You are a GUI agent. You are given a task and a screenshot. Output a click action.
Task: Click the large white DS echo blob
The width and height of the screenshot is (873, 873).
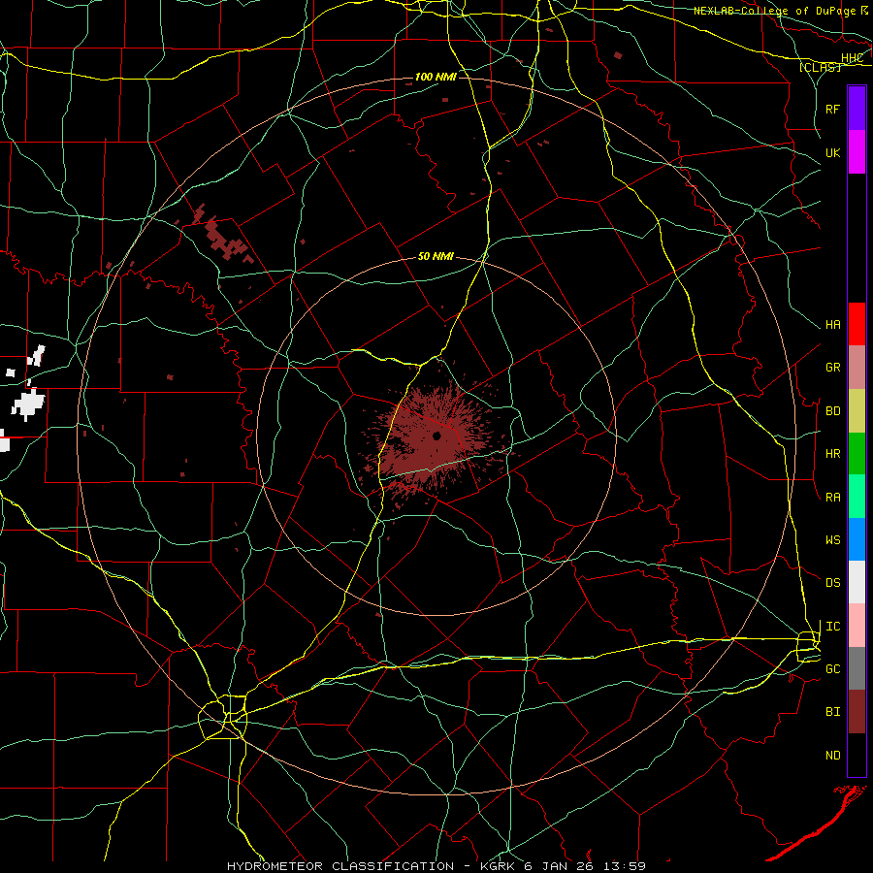(28, 404)
